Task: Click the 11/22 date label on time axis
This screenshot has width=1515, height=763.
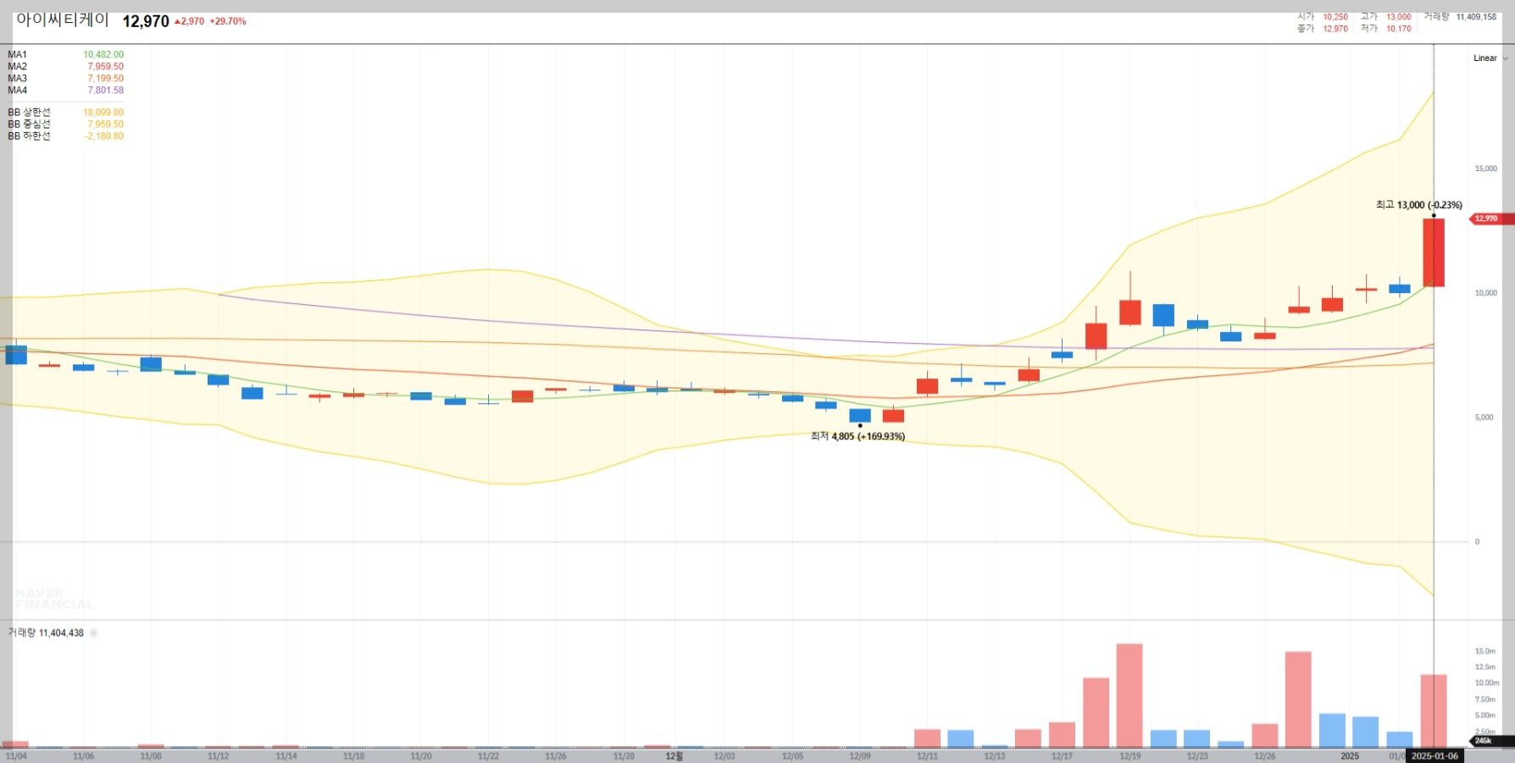Action: click(488, 756)
